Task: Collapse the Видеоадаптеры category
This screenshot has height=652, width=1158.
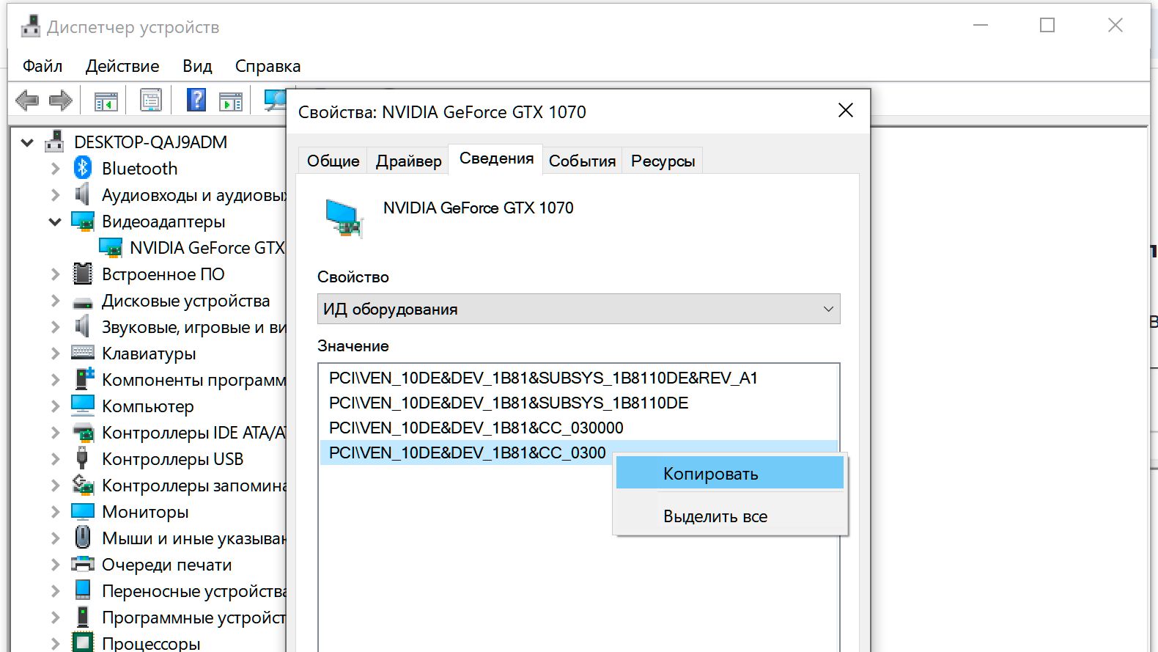Action: pyautogui.click(x=55, y=221)
